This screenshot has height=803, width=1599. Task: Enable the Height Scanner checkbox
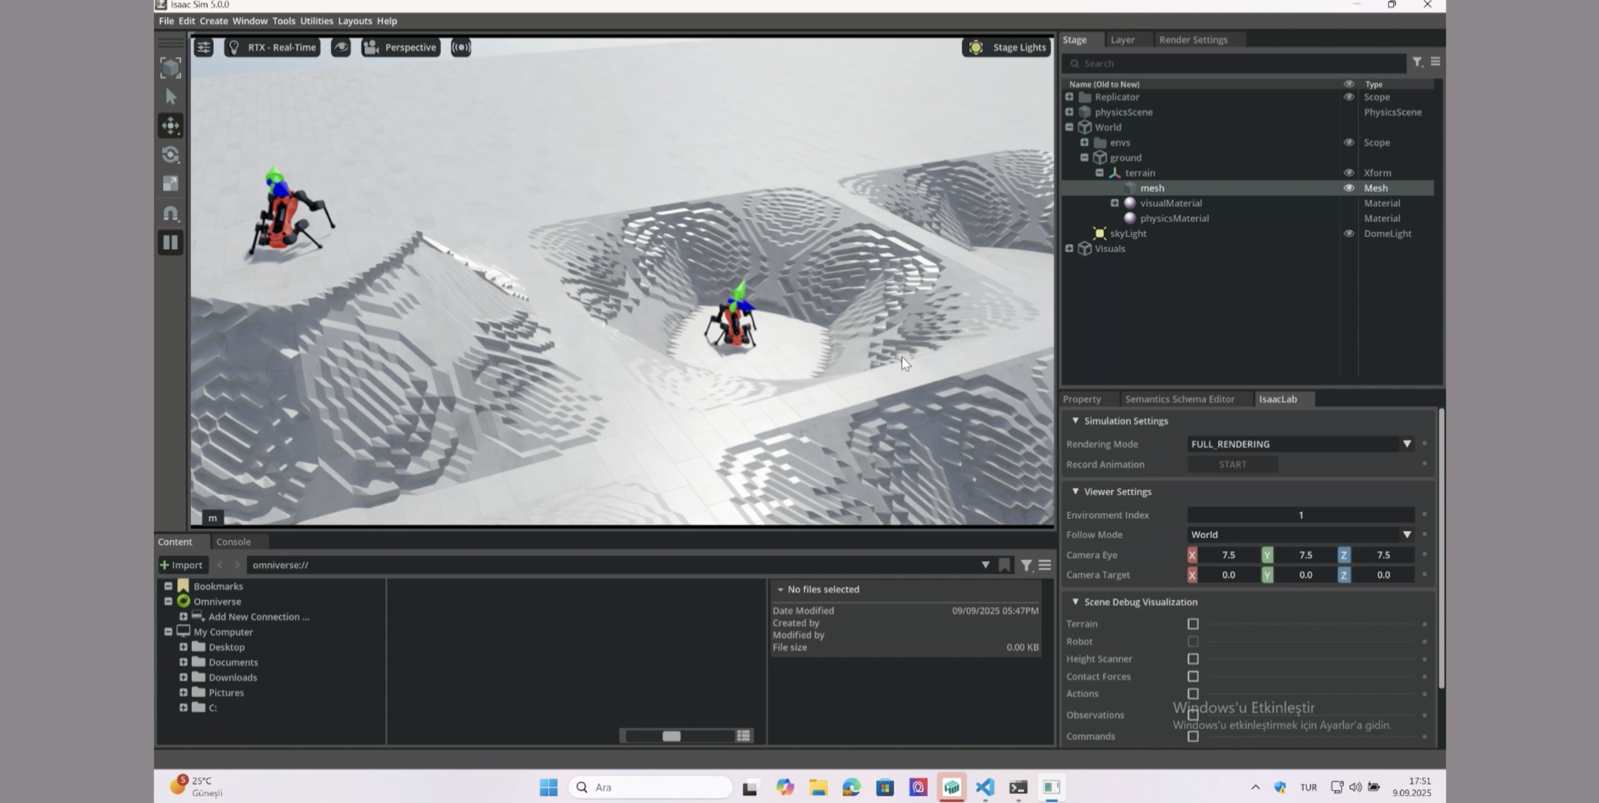pyautogui.click(x=1192, y=659)
